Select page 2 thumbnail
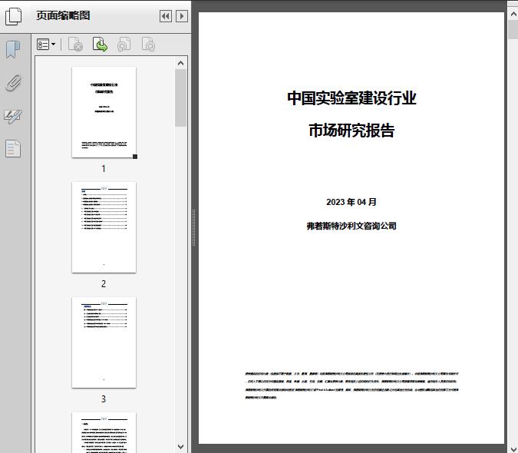This screenshot has height=453, width=518. coord(104,227)
